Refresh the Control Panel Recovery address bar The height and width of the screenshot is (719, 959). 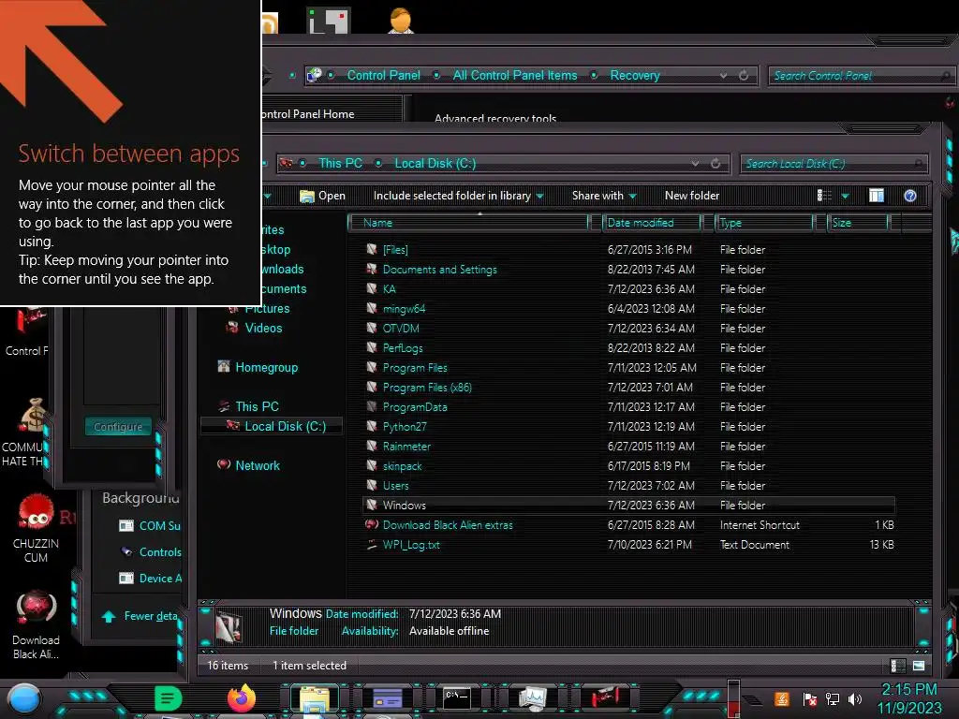(744, 75)
